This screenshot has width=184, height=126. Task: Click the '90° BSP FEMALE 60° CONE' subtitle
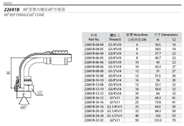tap(24, 15)
